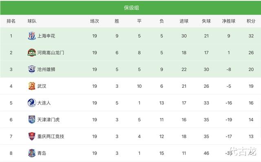
Task: Click the Cangzhou Mighty Lions badge
Action: click(x=32, y=69)
